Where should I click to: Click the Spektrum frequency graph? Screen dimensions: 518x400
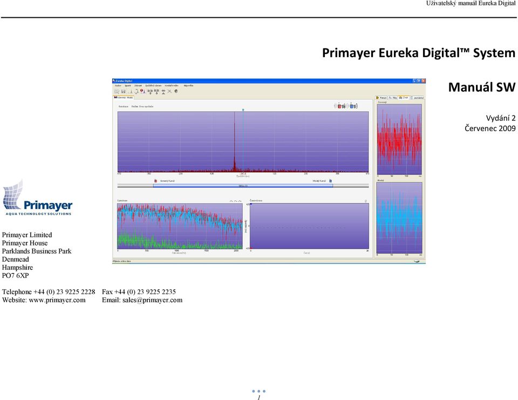(180, 226)
